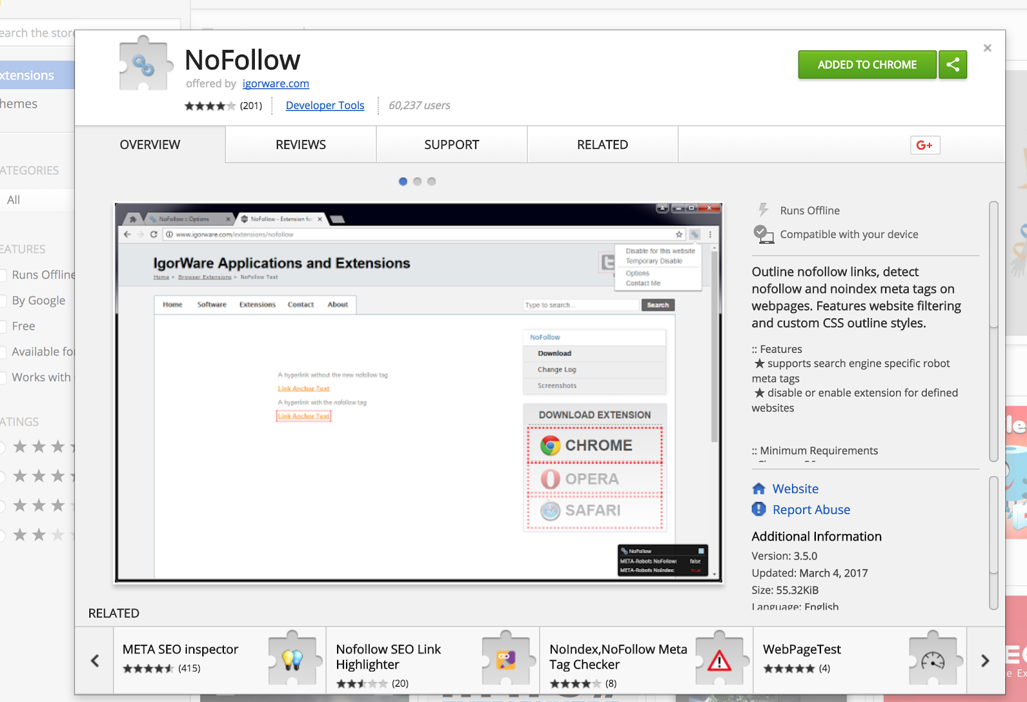
Task: Open igorware.com developer link
Action: [x=276, y=83]
